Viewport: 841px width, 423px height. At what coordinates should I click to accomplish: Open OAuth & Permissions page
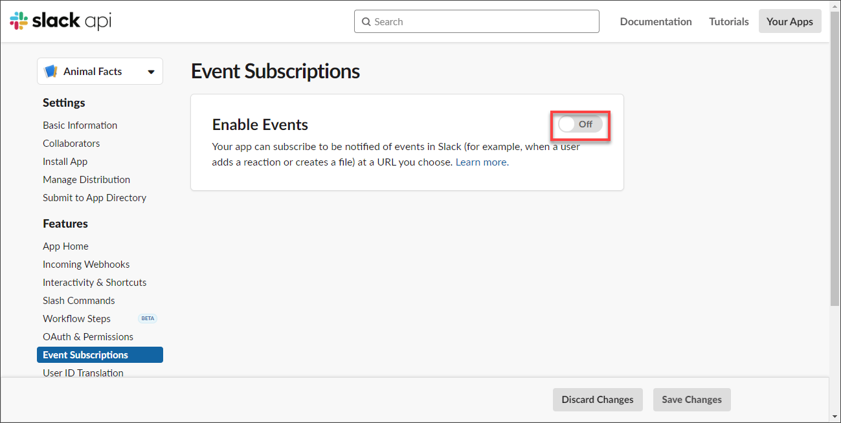(88, 337)
